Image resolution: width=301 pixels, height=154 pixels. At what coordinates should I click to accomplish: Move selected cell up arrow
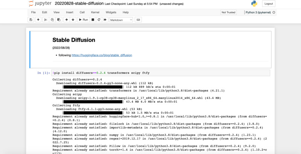point(67,20)
